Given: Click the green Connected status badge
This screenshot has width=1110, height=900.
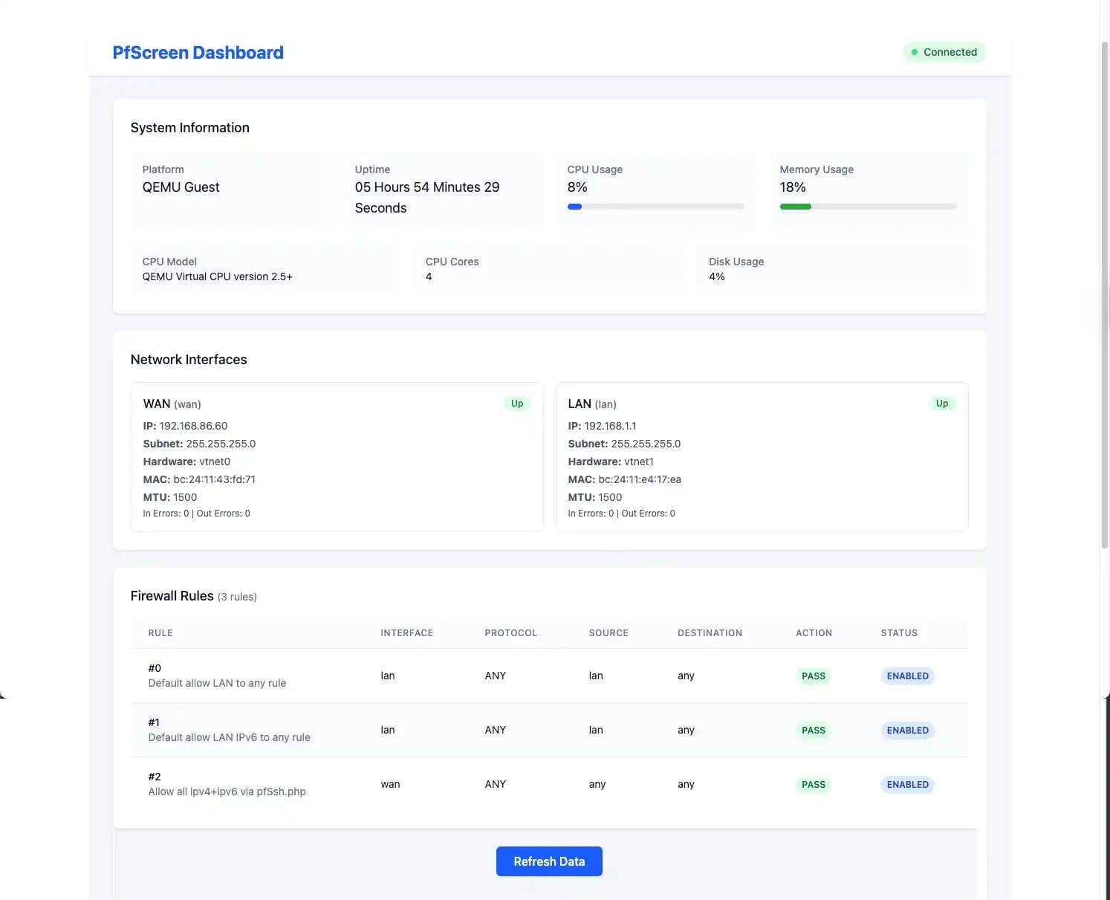Looking at the screenshot, I should (944, 52).
